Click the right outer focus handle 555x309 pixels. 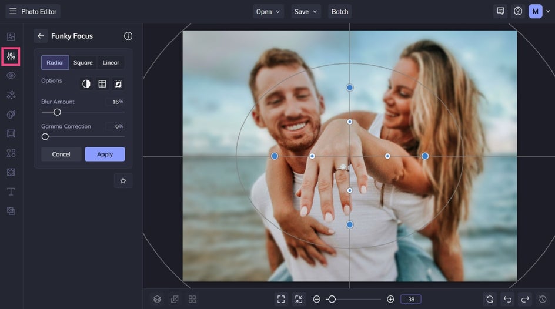click(x=425, y=156)
